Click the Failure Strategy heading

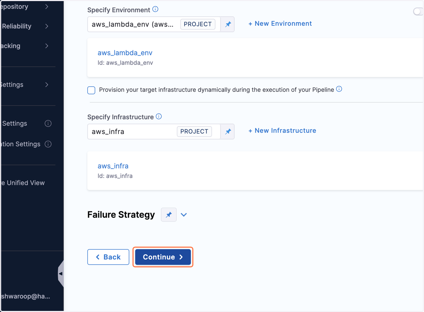[121, 215]
